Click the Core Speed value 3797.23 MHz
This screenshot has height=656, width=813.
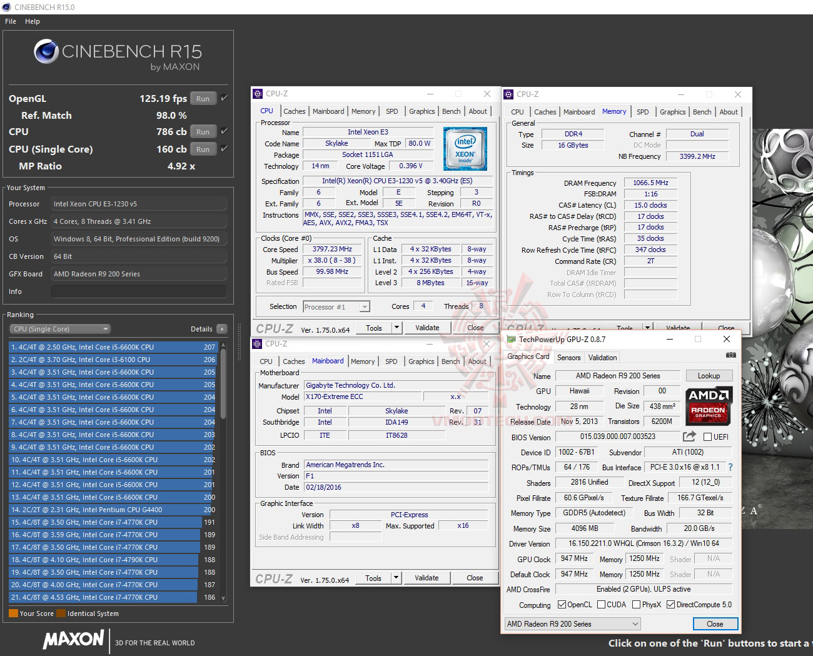pos(333,249)
